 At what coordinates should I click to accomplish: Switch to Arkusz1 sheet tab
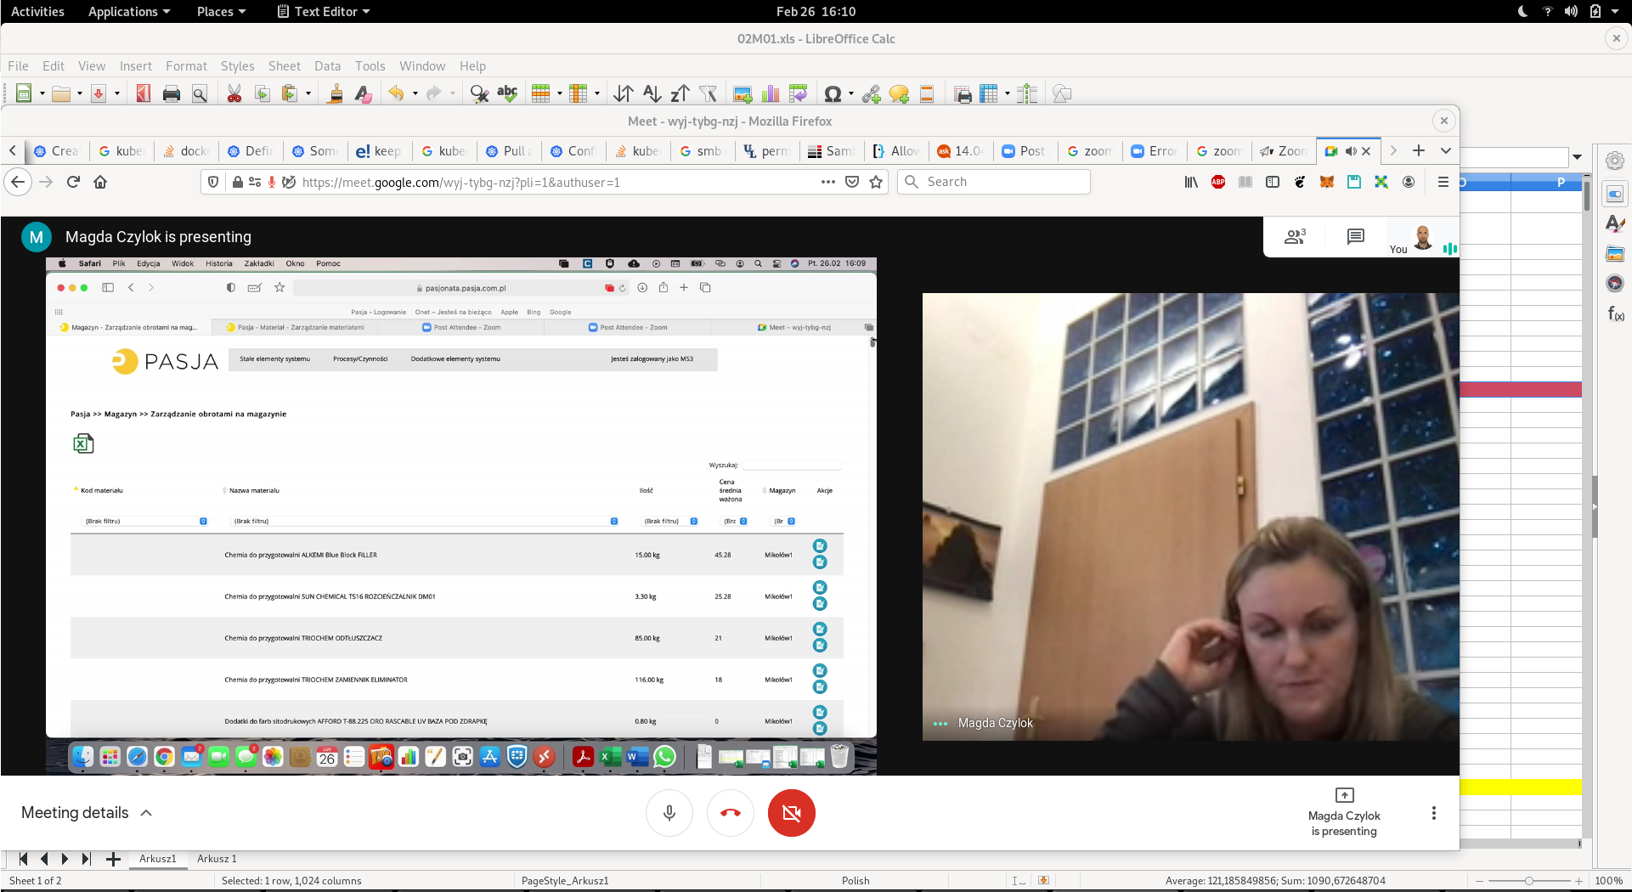158,859
